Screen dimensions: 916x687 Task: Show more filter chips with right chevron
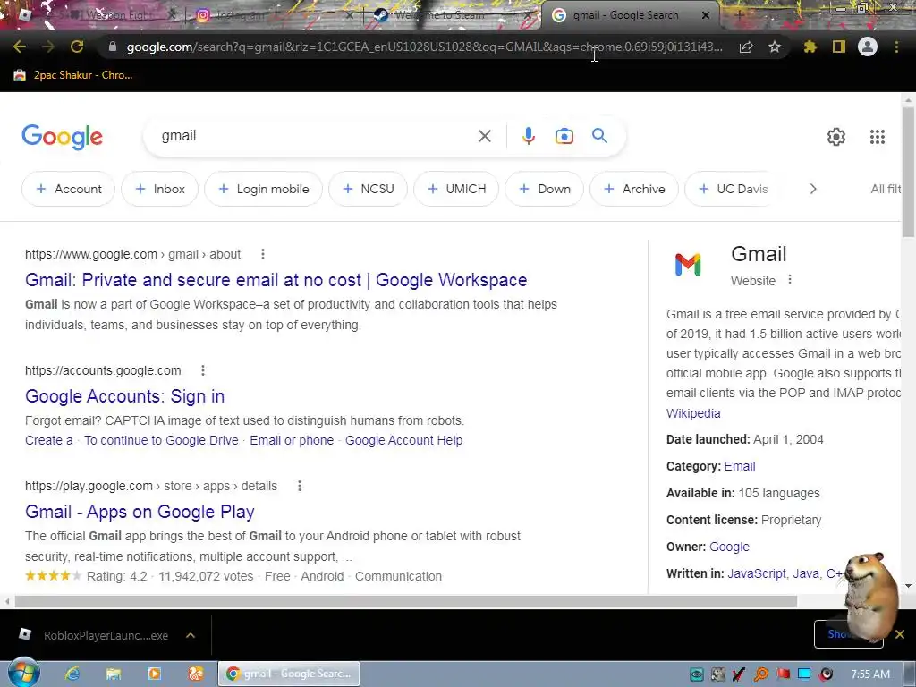(812, 189)
